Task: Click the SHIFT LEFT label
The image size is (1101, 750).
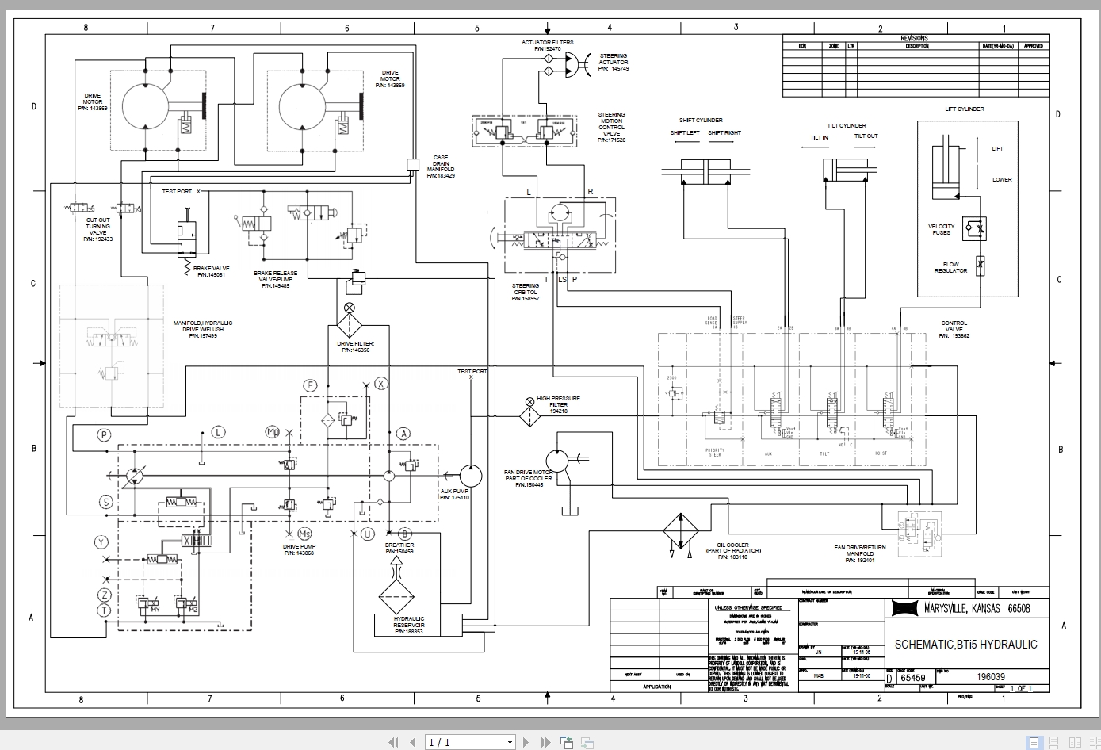Action: click(x=685, y=132)
